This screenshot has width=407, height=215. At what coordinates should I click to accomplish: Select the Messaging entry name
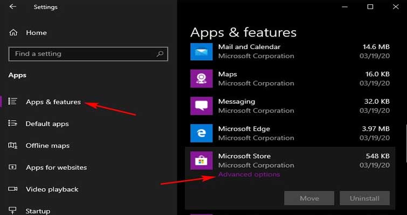(237, 102)
